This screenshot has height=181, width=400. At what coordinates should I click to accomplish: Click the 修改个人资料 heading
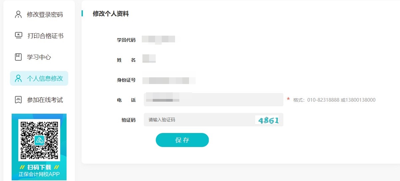point(110,14)
